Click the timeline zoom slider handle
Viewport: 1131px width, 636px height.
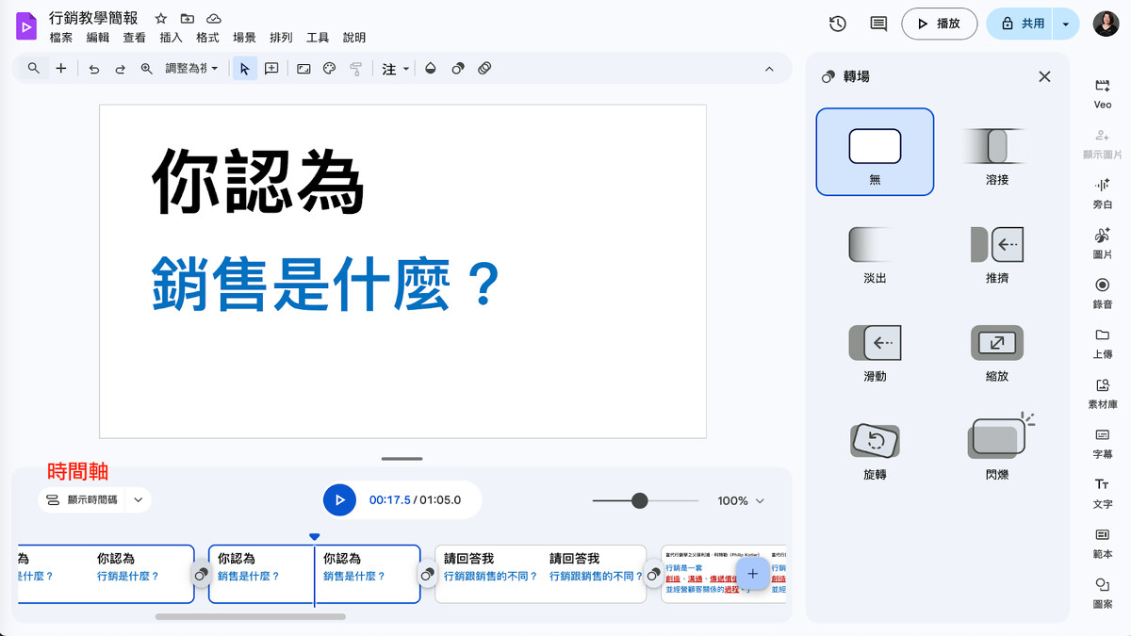tap(639, 500)
